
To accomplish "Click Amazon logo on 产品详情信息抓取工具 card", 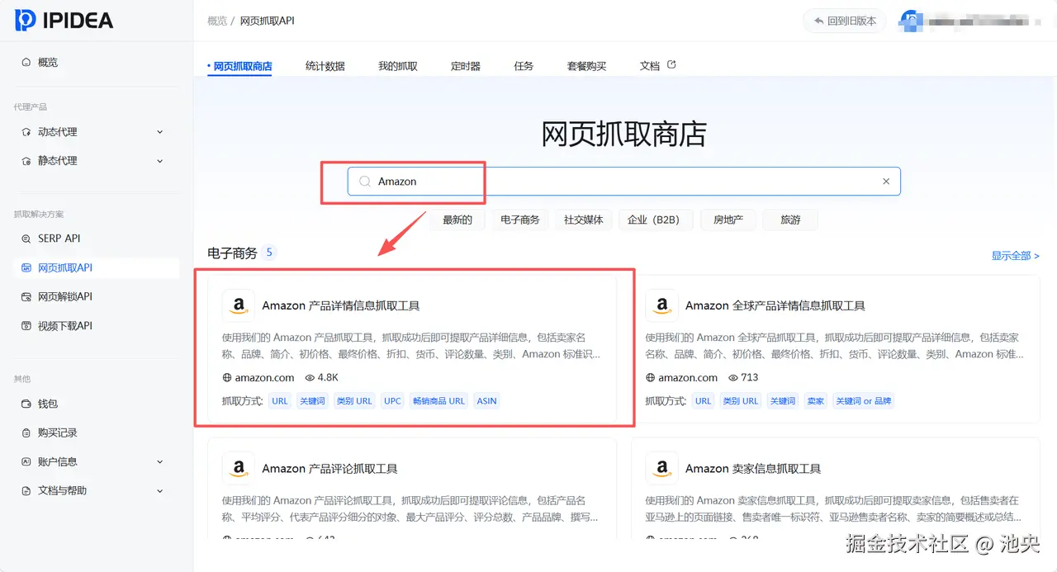I will coord(239,305).
